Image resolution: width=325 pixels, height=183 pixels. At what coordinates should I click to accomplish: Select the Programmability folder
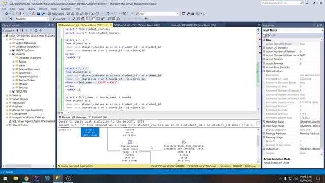[x=28, y=77]
